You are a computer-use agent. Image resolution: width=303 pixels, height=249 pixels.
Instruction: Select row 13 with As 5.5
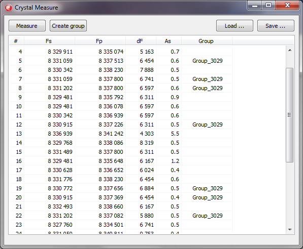point(121,134)
